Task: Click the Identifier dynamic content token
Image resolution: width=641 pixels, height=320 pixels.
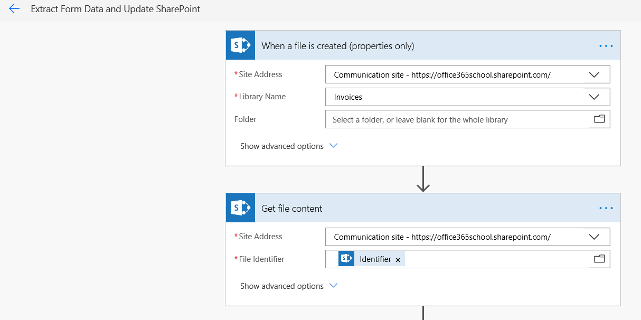Action: coord(372,259)
